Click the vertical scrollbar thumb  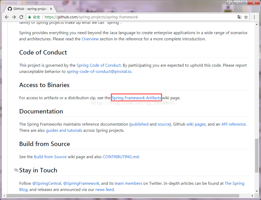[257, 156]
